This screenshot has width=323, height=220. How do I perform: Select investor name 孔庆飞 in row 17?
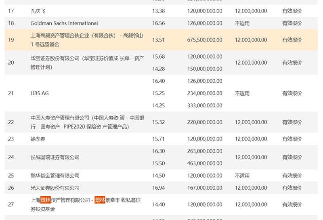click(38, 11)
